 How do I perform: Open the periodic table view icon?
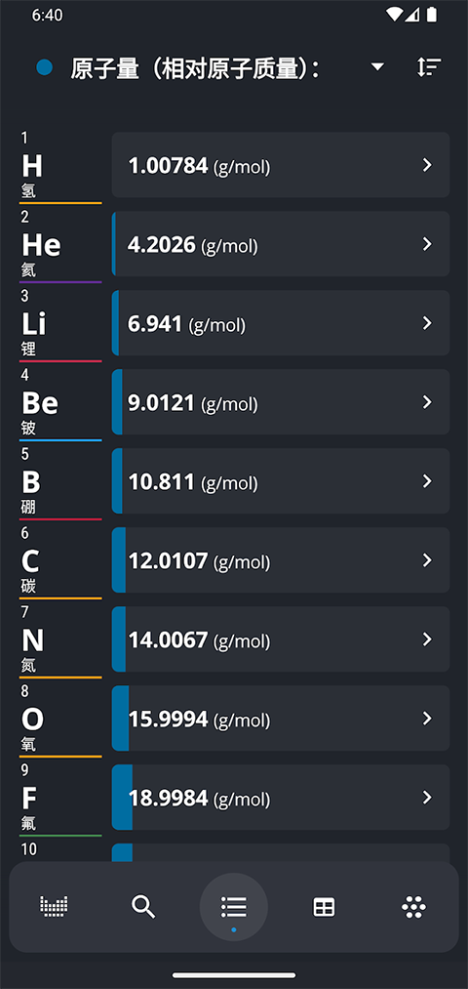click(54, 906)
